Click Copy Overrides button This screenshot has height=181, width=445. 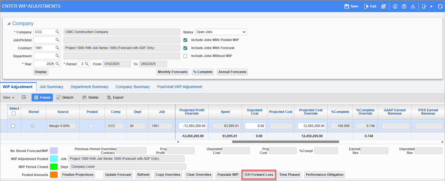[168, 175]
